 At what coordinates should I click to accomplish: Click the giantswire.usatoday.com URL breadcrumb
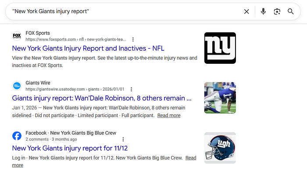click(75, 89)
